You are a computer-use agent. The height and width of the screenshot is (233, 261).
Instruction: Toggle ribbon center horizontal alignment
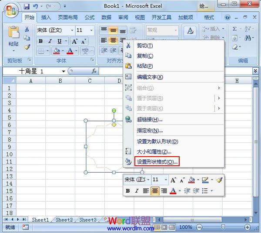113,40
